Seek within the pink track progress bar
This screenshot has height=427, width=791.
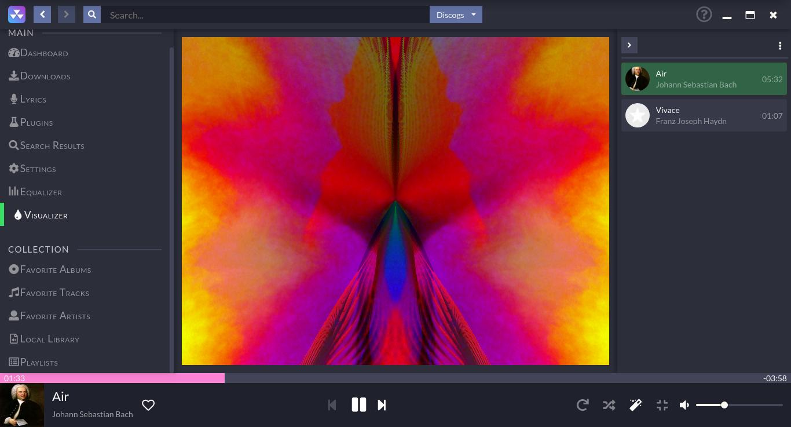(112, 378)
